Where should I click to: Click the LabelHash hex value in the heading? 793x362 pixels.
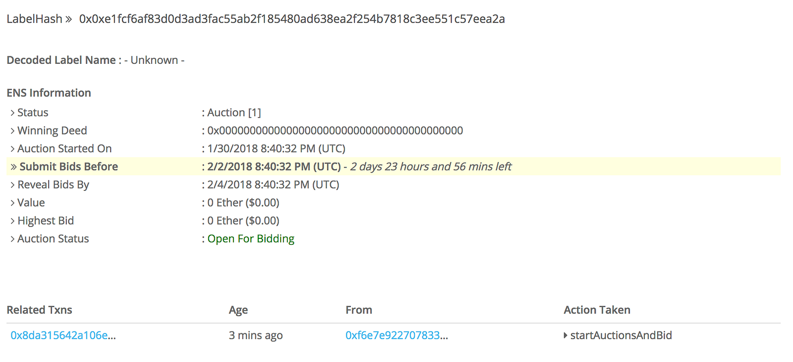coord(292,19)
